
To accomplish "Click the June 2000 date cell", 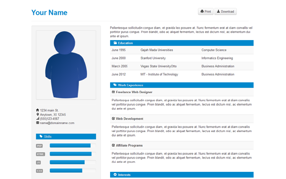I will click(119, 58).
